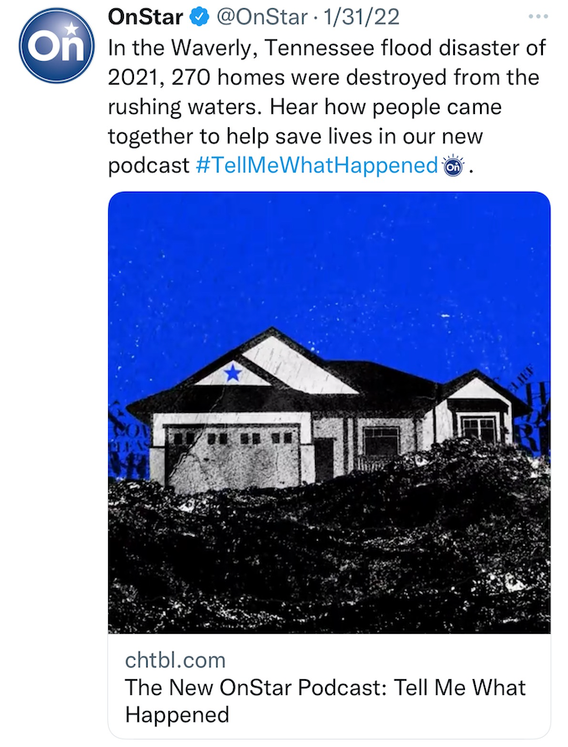Click the "270 homes were destroyed" text line
The height and width of the screenshot is (747, 568).
pos(323,78)
